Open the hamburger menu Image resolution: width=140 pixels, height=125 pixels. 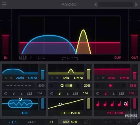click(x=4, y=4)
